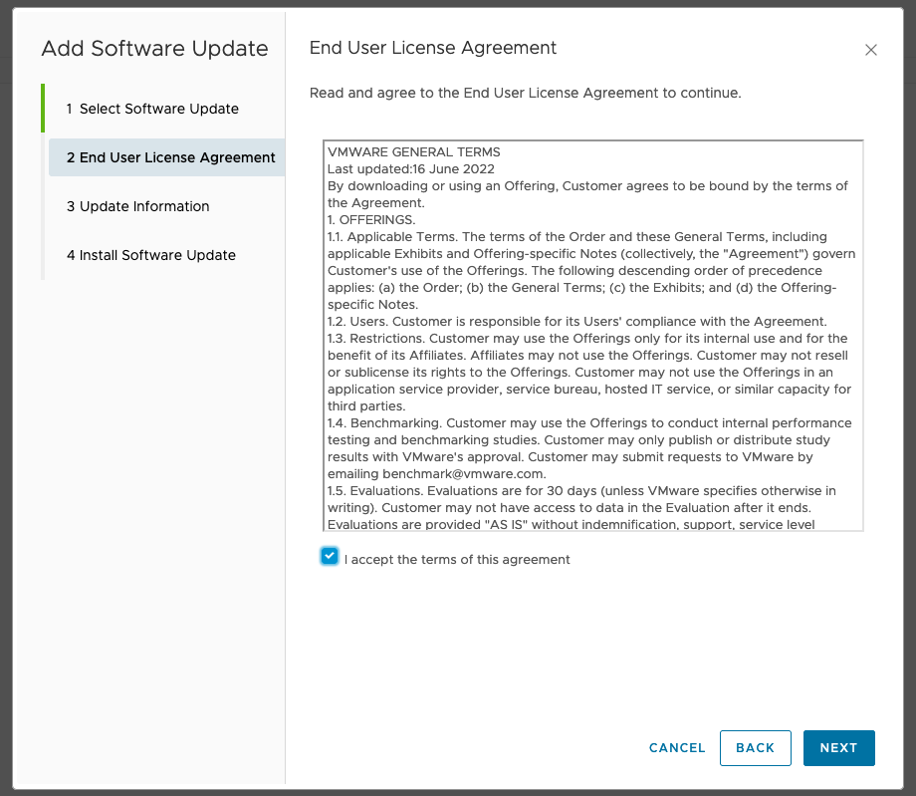Close the dialog with the X
The height and width of the screenshot is (796, 916).
871,49
